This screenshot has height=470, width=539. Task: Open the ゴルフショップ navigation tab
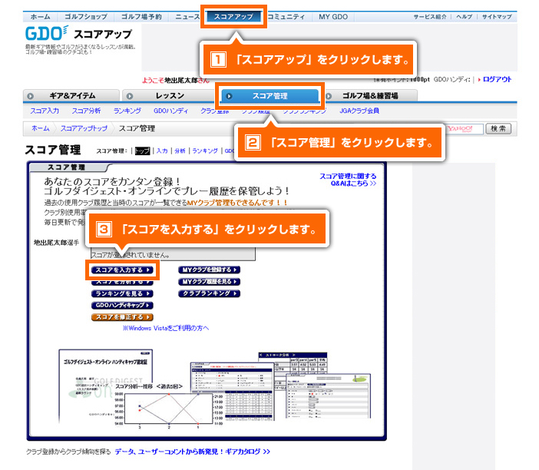tap(86, 17)
